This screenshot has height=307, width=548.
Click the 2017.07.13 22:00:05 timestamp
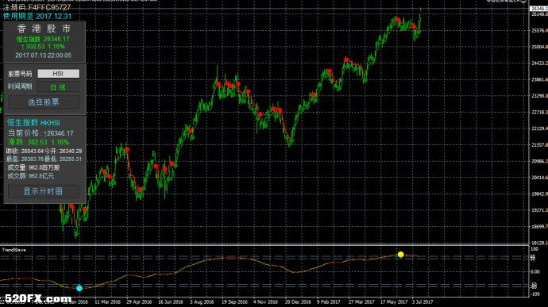point(44,56)
